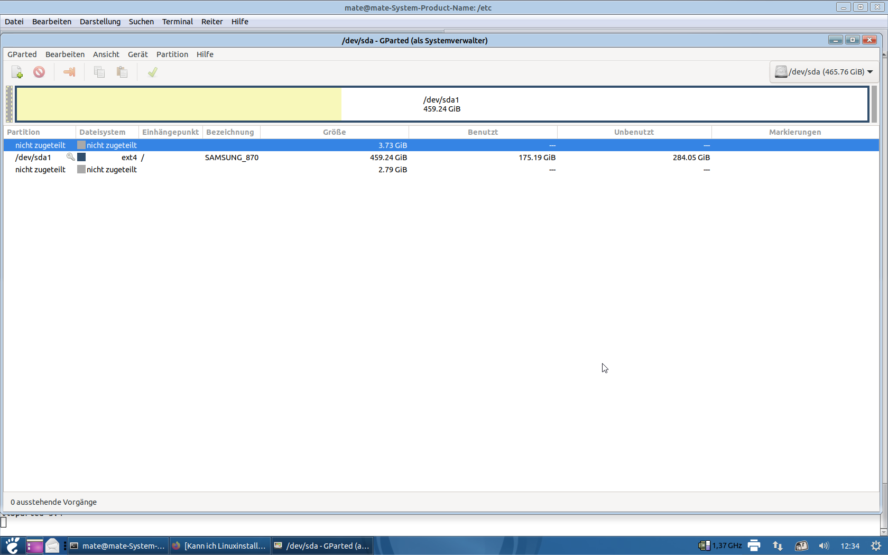Click the Resize/Move partition toolbar icon
Viewport: 888px width, 555px height.
(x=69, y=72)
